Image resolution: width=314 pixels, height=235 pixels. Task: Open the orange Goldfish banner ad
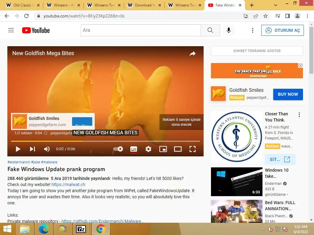click(257, 71)
